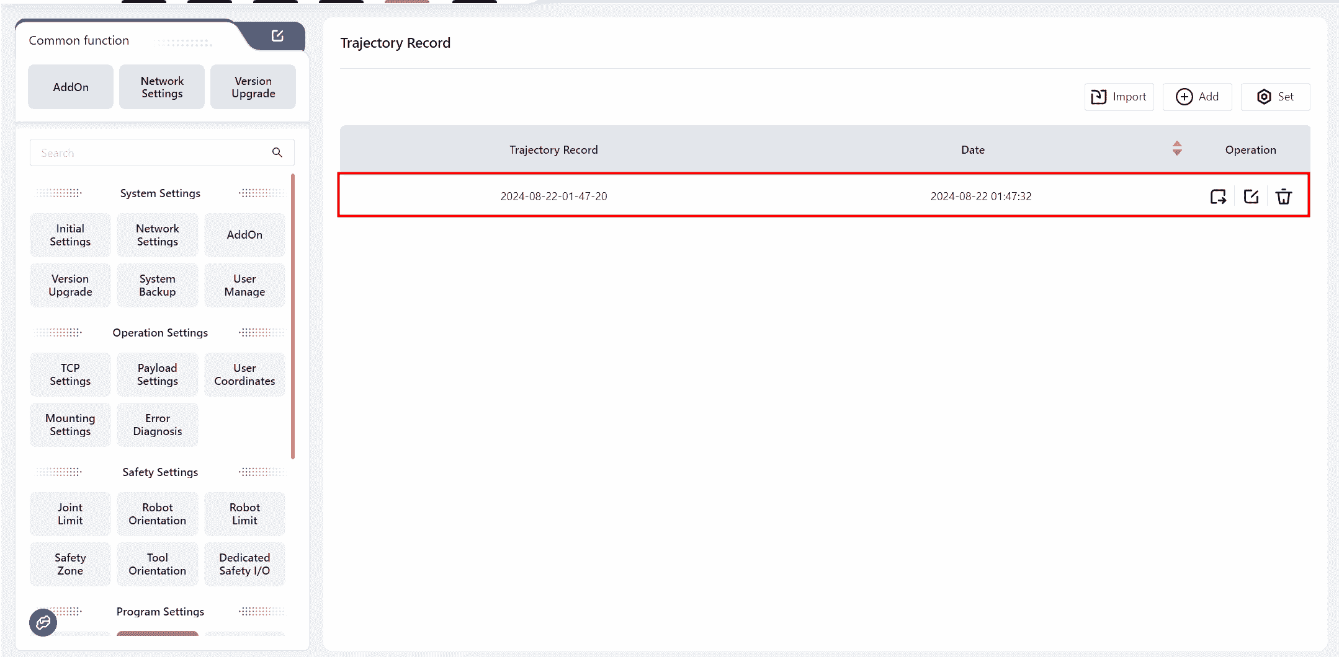Open Error Diagnosis
The height and width of the screenshot is (657, 1339).
(x=157, y=425)
